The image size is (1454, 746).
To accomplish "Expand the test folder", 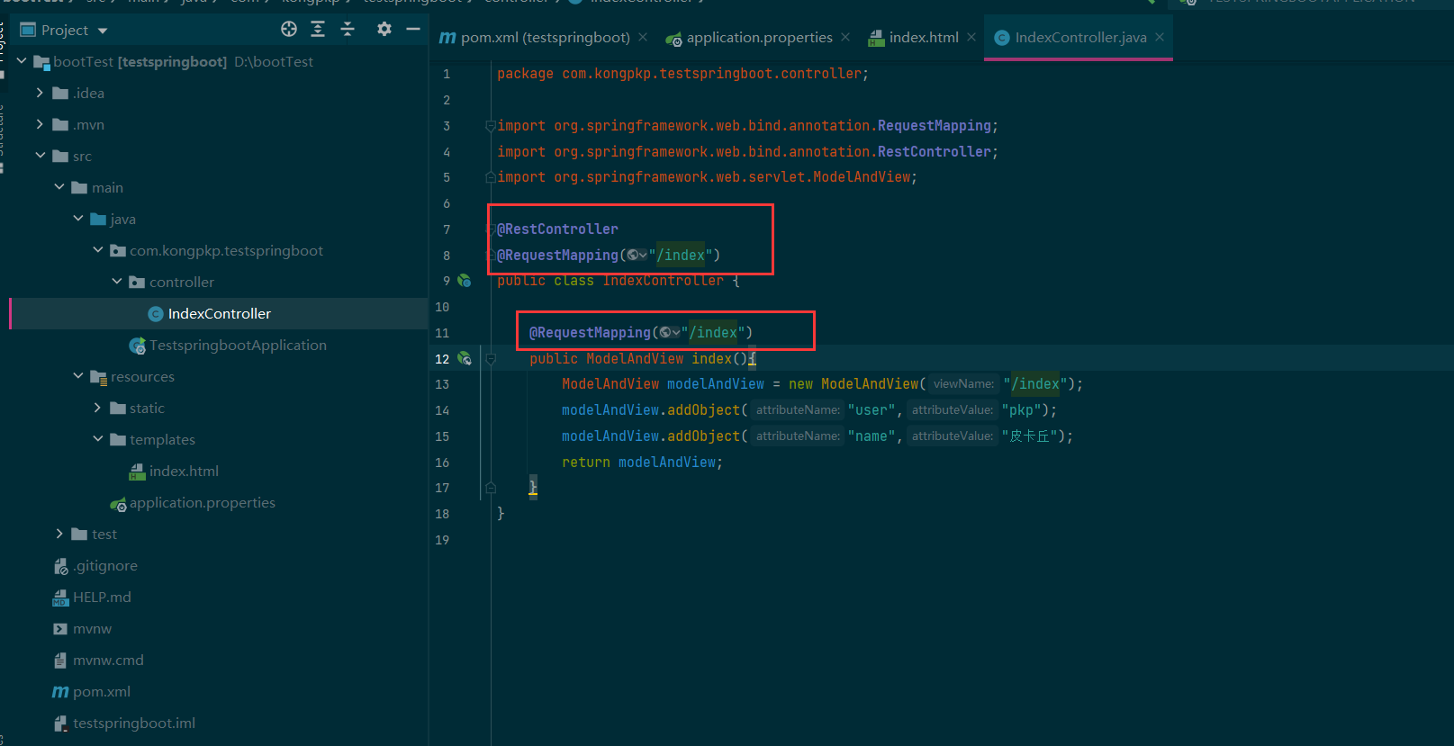I will coord(59,534).
